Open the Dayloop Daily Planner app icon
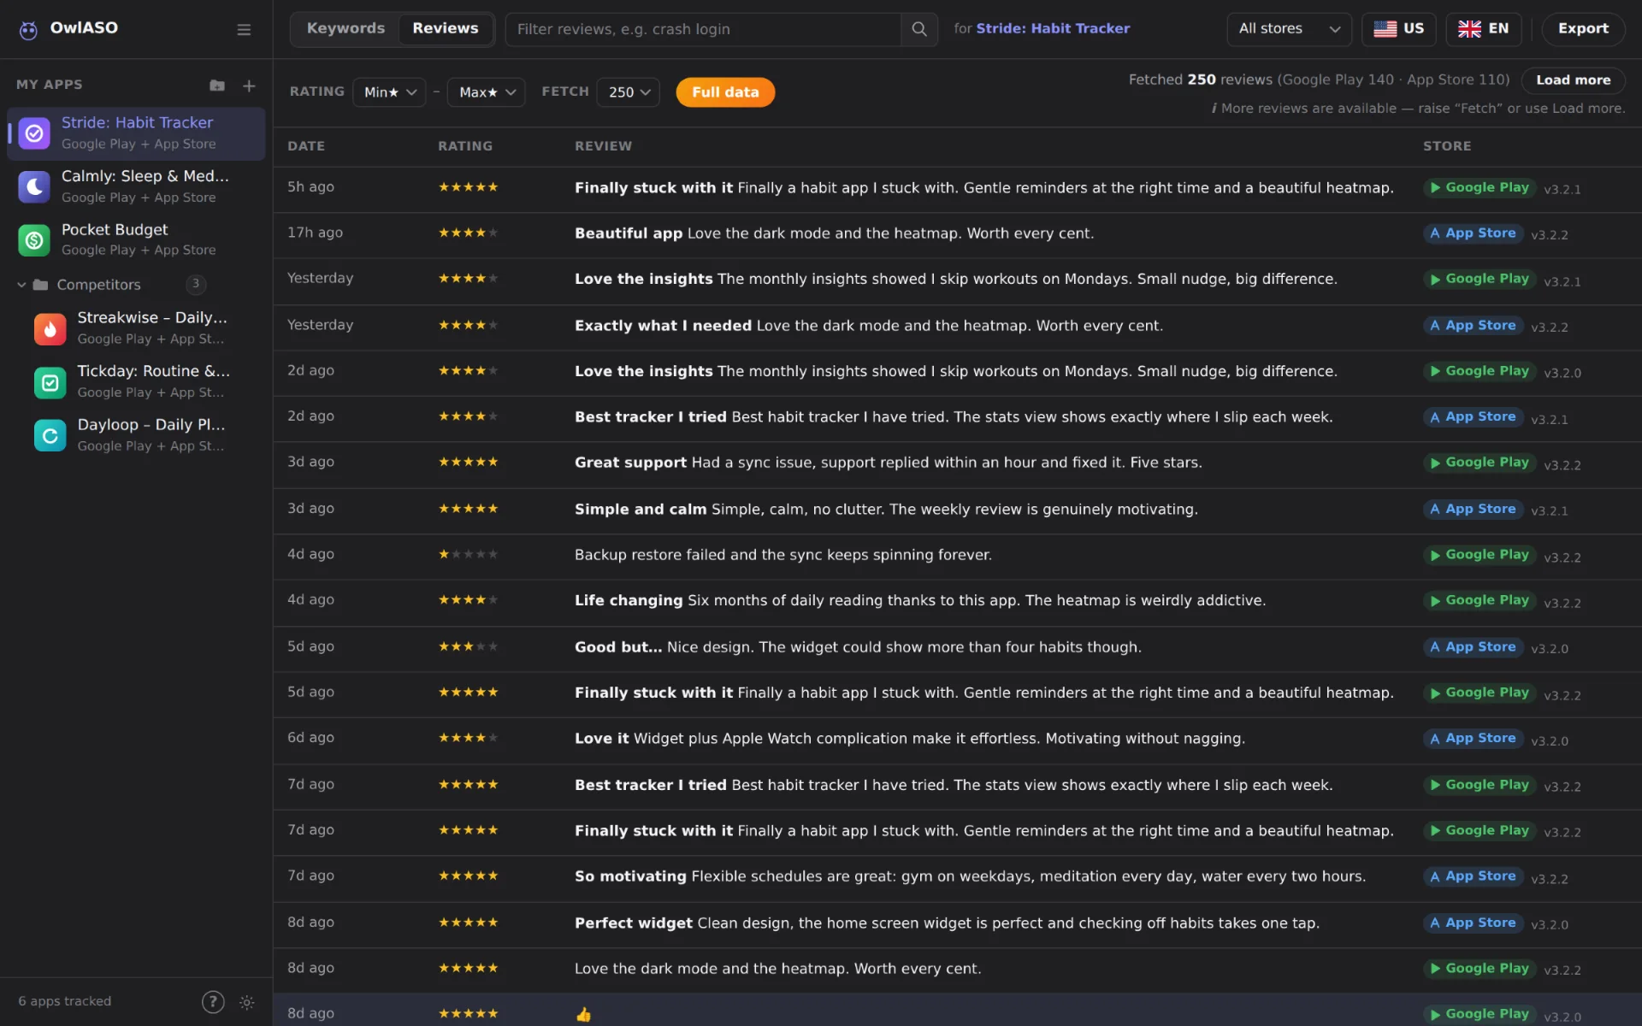1642x1026 pixels. (50, 435)
